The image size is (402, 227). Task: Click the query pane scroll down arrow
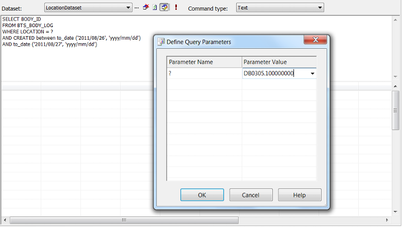coord(395,77)
